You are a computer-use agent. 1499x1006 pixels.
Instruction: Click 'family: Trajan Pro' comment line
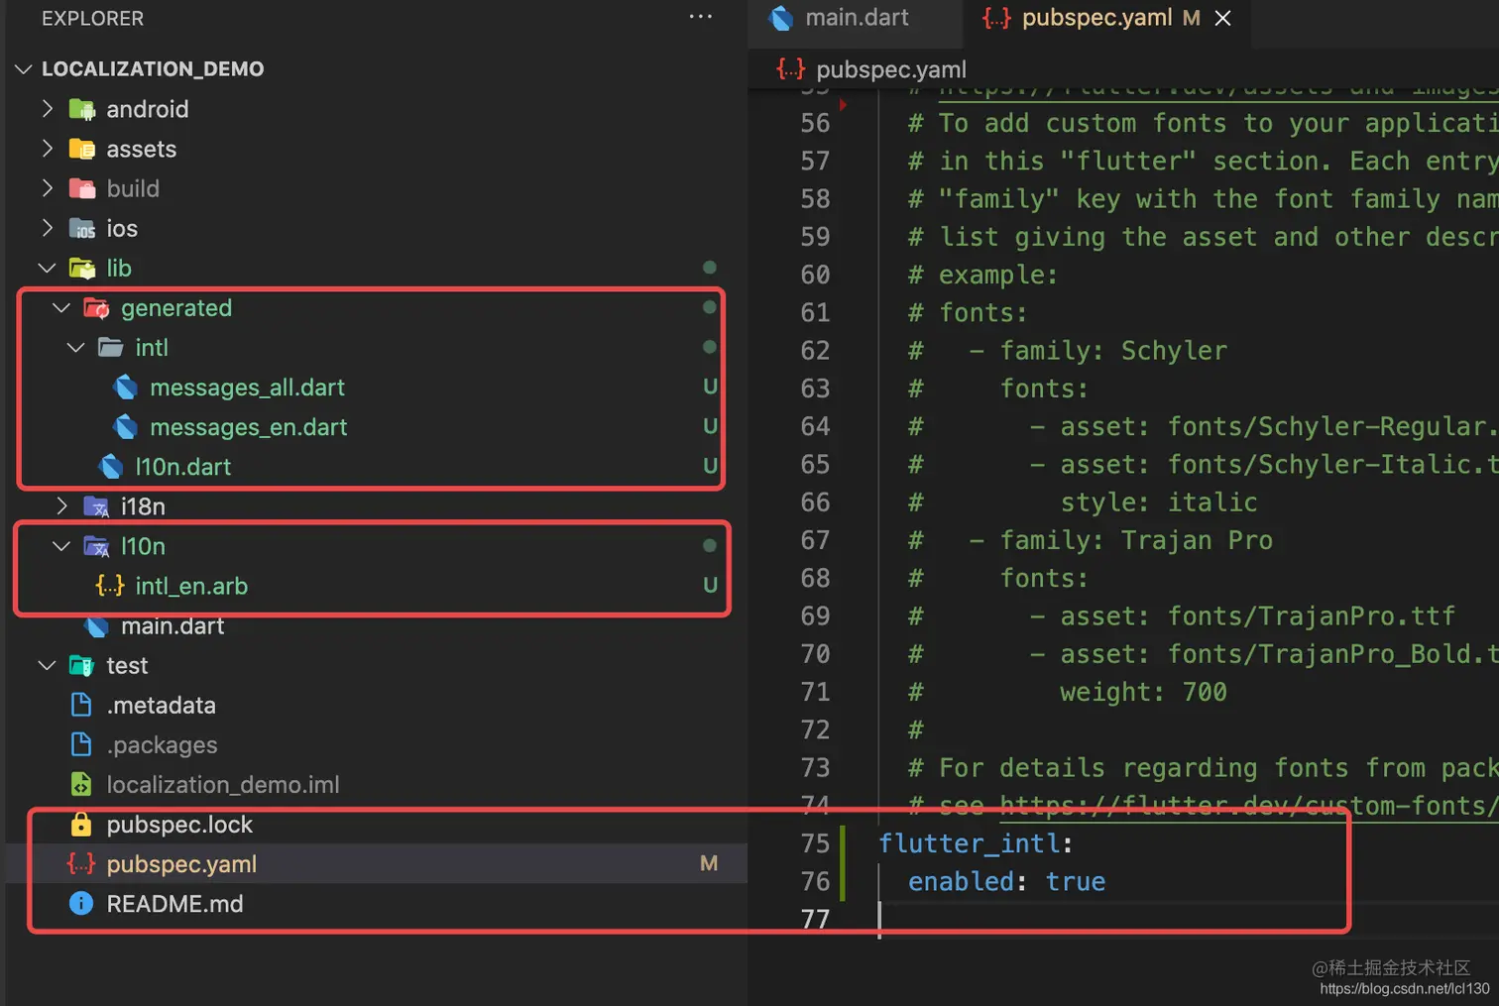point(1136,540)
